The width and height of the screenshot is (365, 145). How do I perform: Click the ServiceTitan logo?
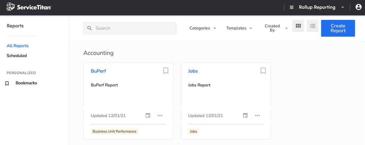click(29, 7)
